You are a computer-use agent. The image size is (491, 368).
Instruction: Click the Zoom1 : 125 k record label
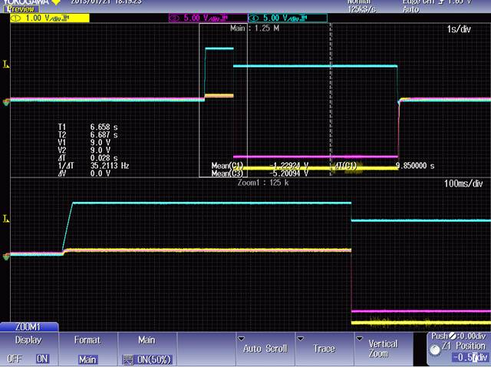263,182
